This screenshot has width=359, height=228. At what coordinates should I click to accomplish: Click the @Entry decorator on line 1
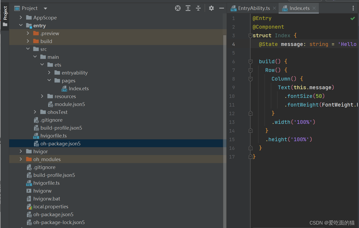pyautogui.click(x=262, y=18)
